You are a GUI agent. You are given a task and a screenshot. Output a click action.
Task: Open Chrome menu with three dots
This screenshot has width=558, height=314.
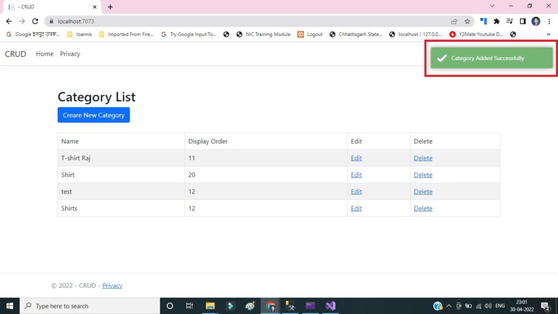tap(548, 21)
